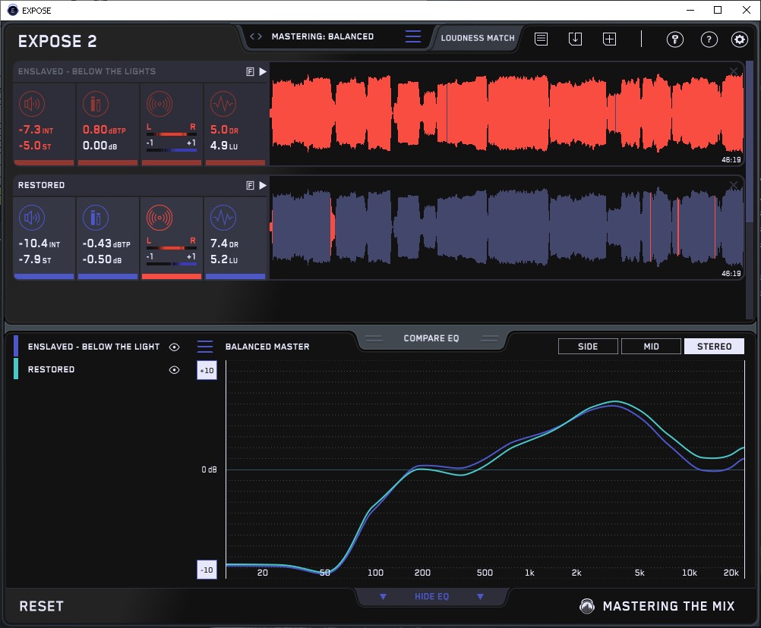Toggle visibility of Restored EQ curve
Screen dimensions: 761x628
pos(174,369)
